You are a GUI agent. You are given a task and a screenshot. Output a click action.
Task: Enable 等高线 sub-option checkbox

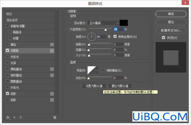coord(10,32)
